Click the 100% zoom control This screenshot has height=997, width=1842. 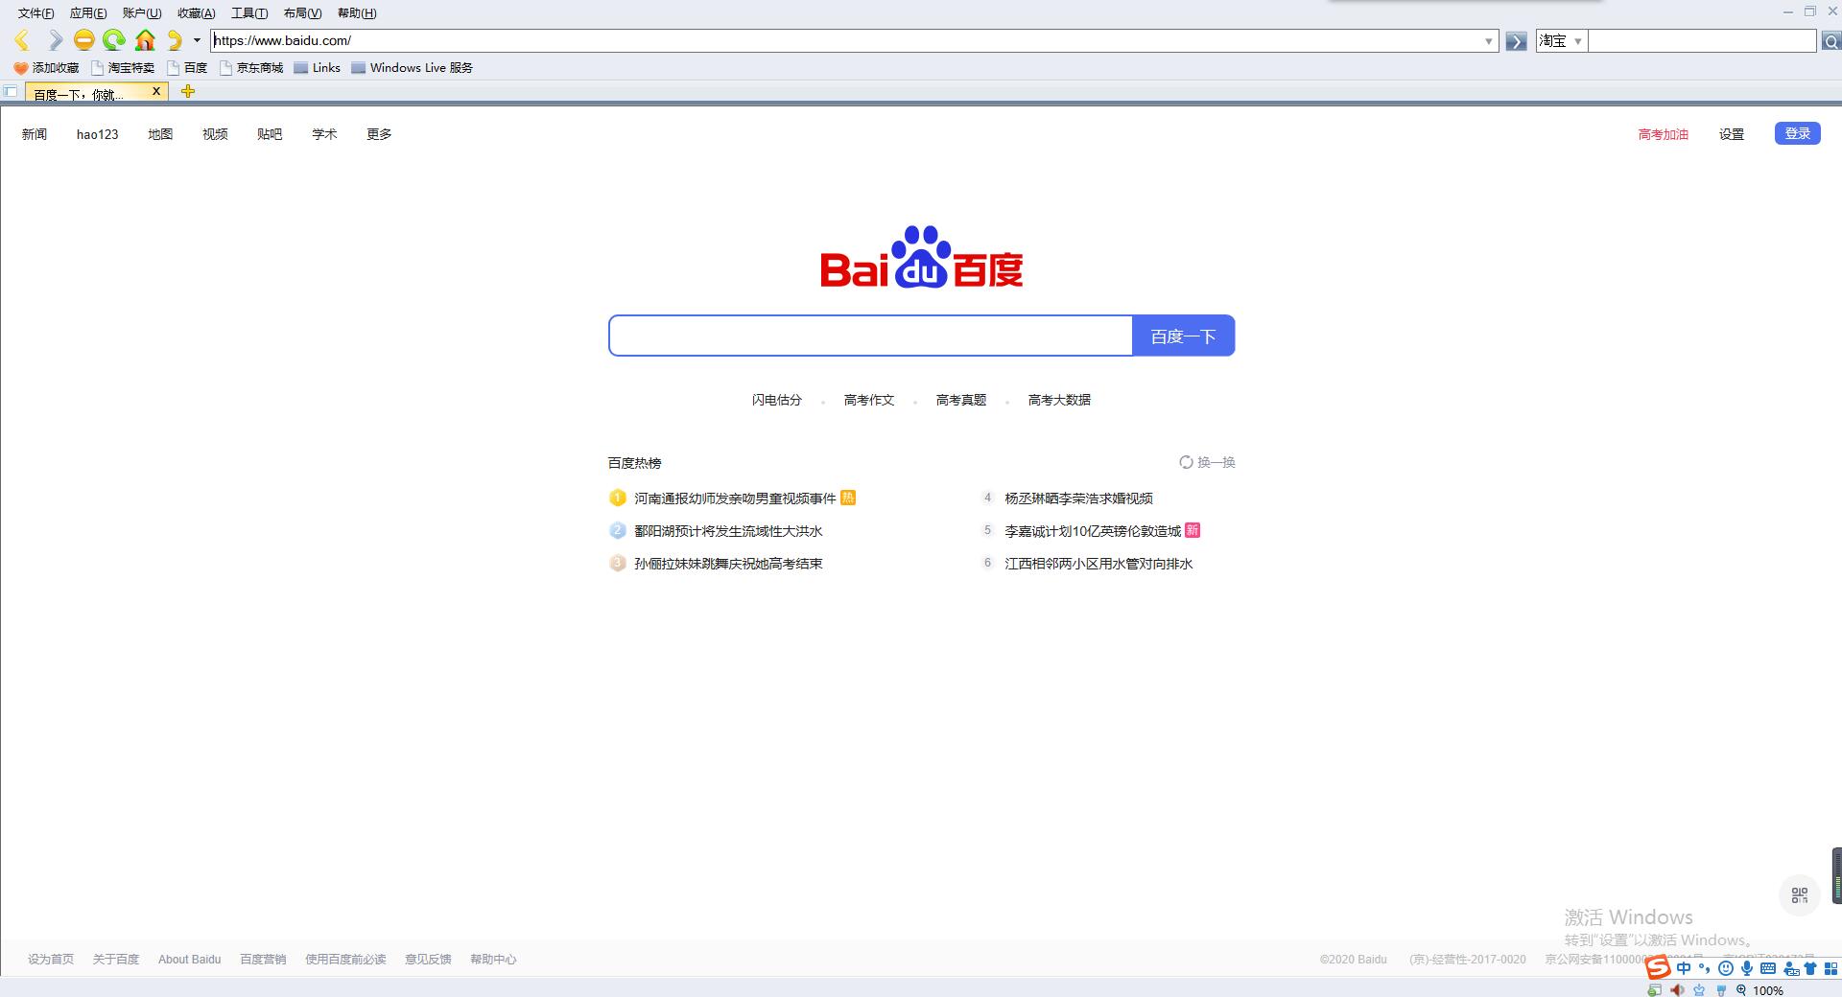coord(1768,990)
